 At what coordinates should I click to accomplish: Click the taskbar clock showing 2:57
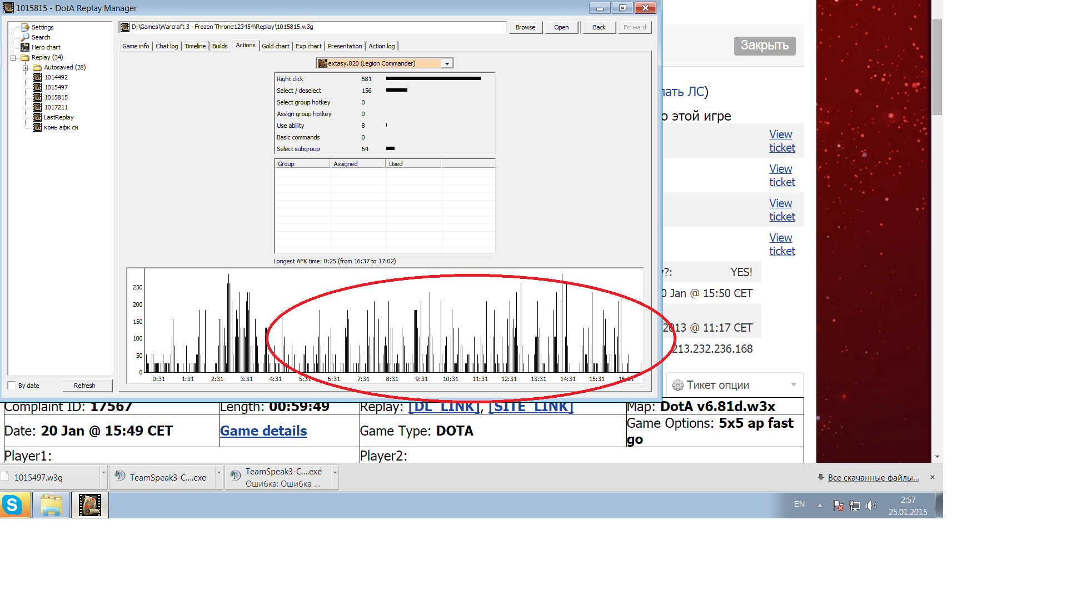(x=908, y=506)
